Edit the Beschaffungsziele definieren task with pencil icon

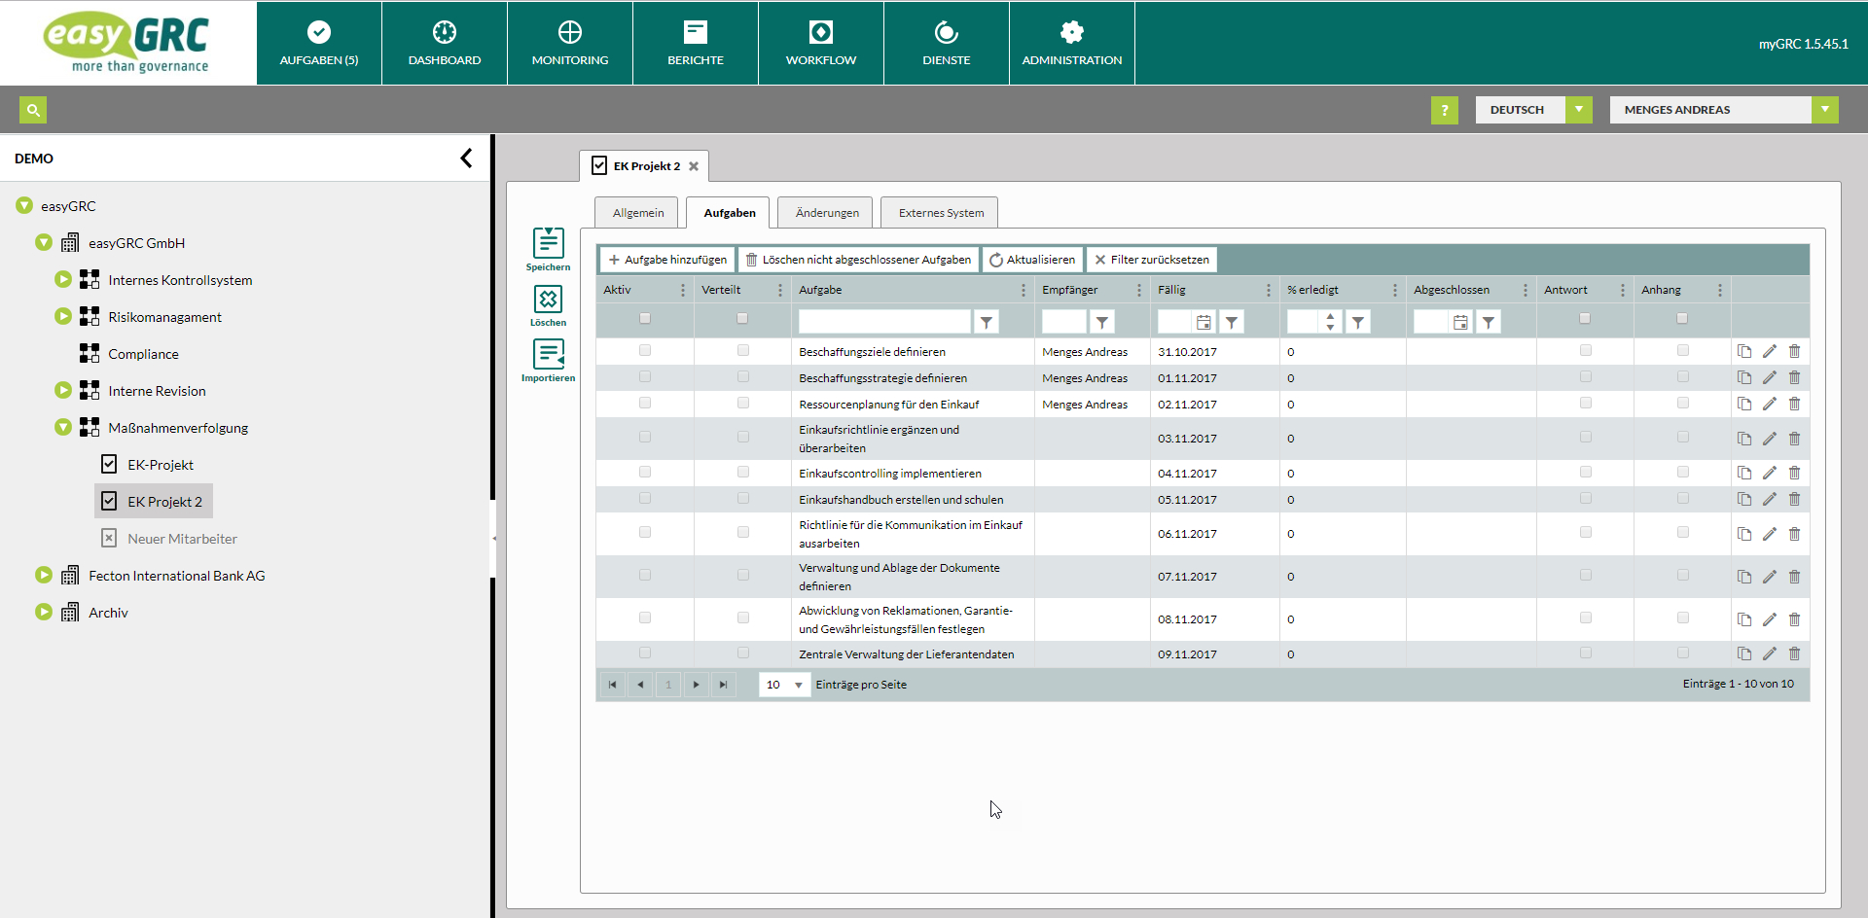pyautogui.click(x=1769, y=351)
